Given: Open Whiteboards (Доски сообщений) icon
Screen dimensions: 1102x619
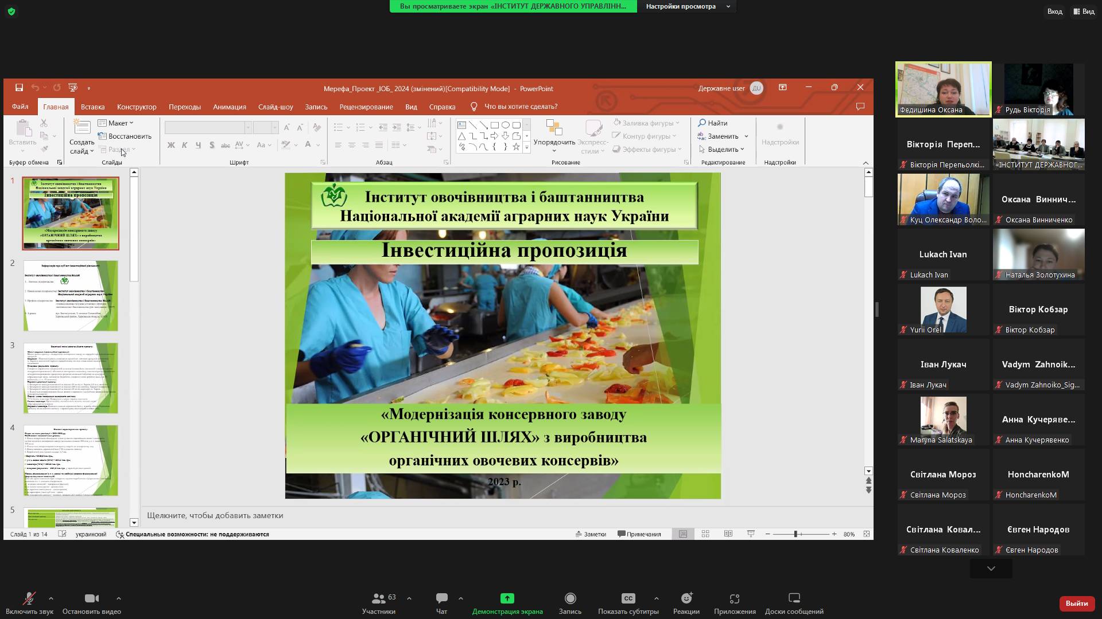Looking at the screenshot, I should [x=794, y=598].
